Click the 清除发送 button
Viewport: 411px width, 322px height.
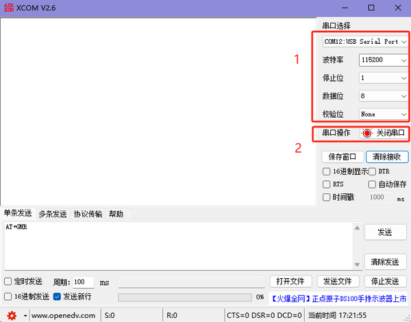(385, 262)
